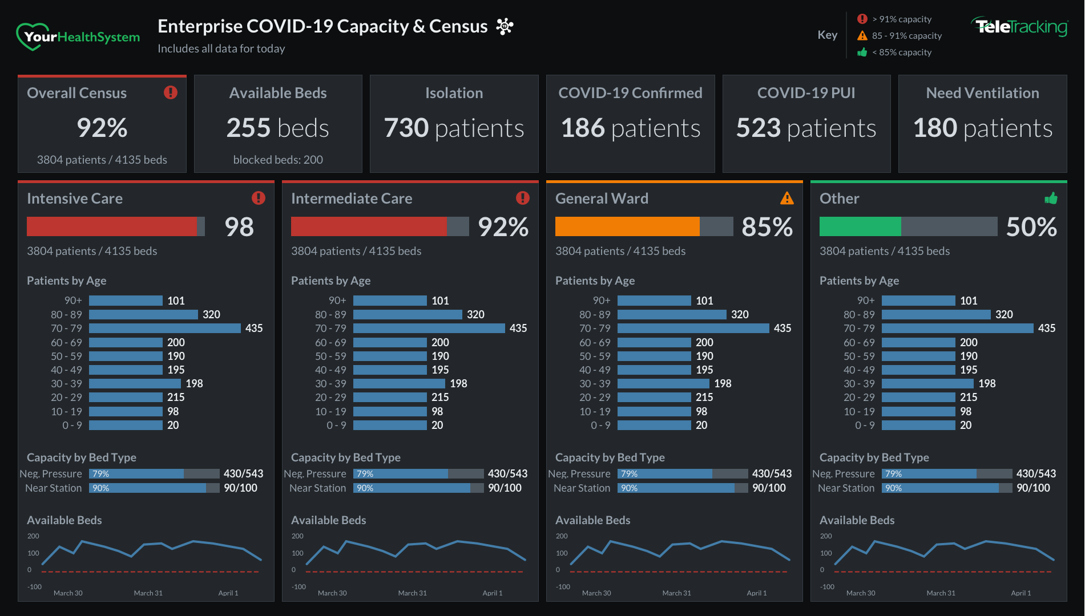Click the Neg. Pressure bar under Intermediate Care
Viewport: 1085px width, 616px height.
point(418,474)
